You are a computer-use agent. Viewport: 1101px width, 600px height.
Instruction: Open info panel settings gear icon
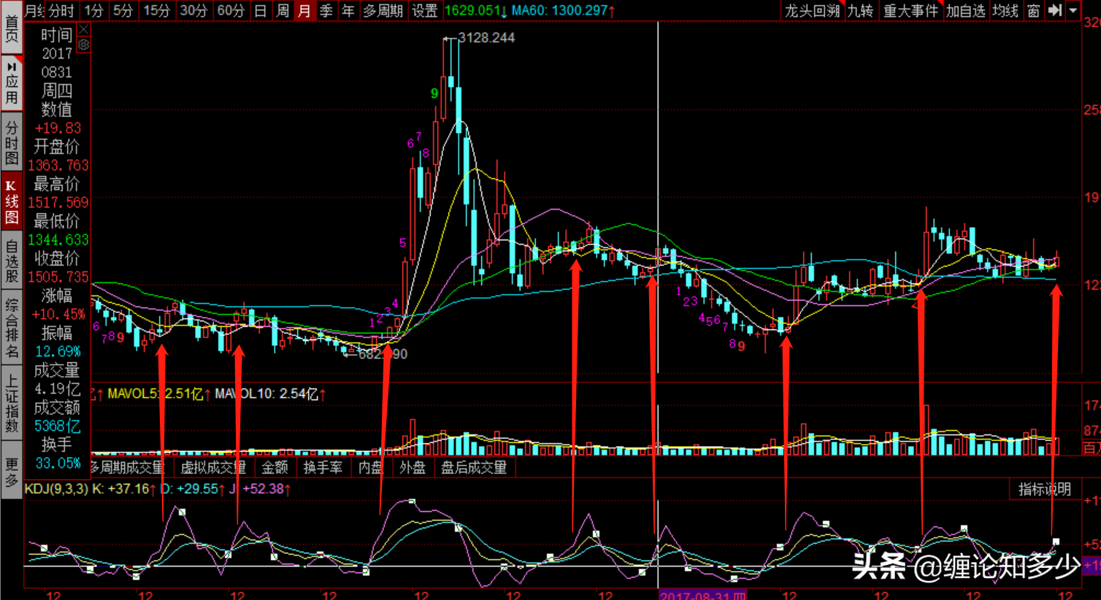pos(84,45)
